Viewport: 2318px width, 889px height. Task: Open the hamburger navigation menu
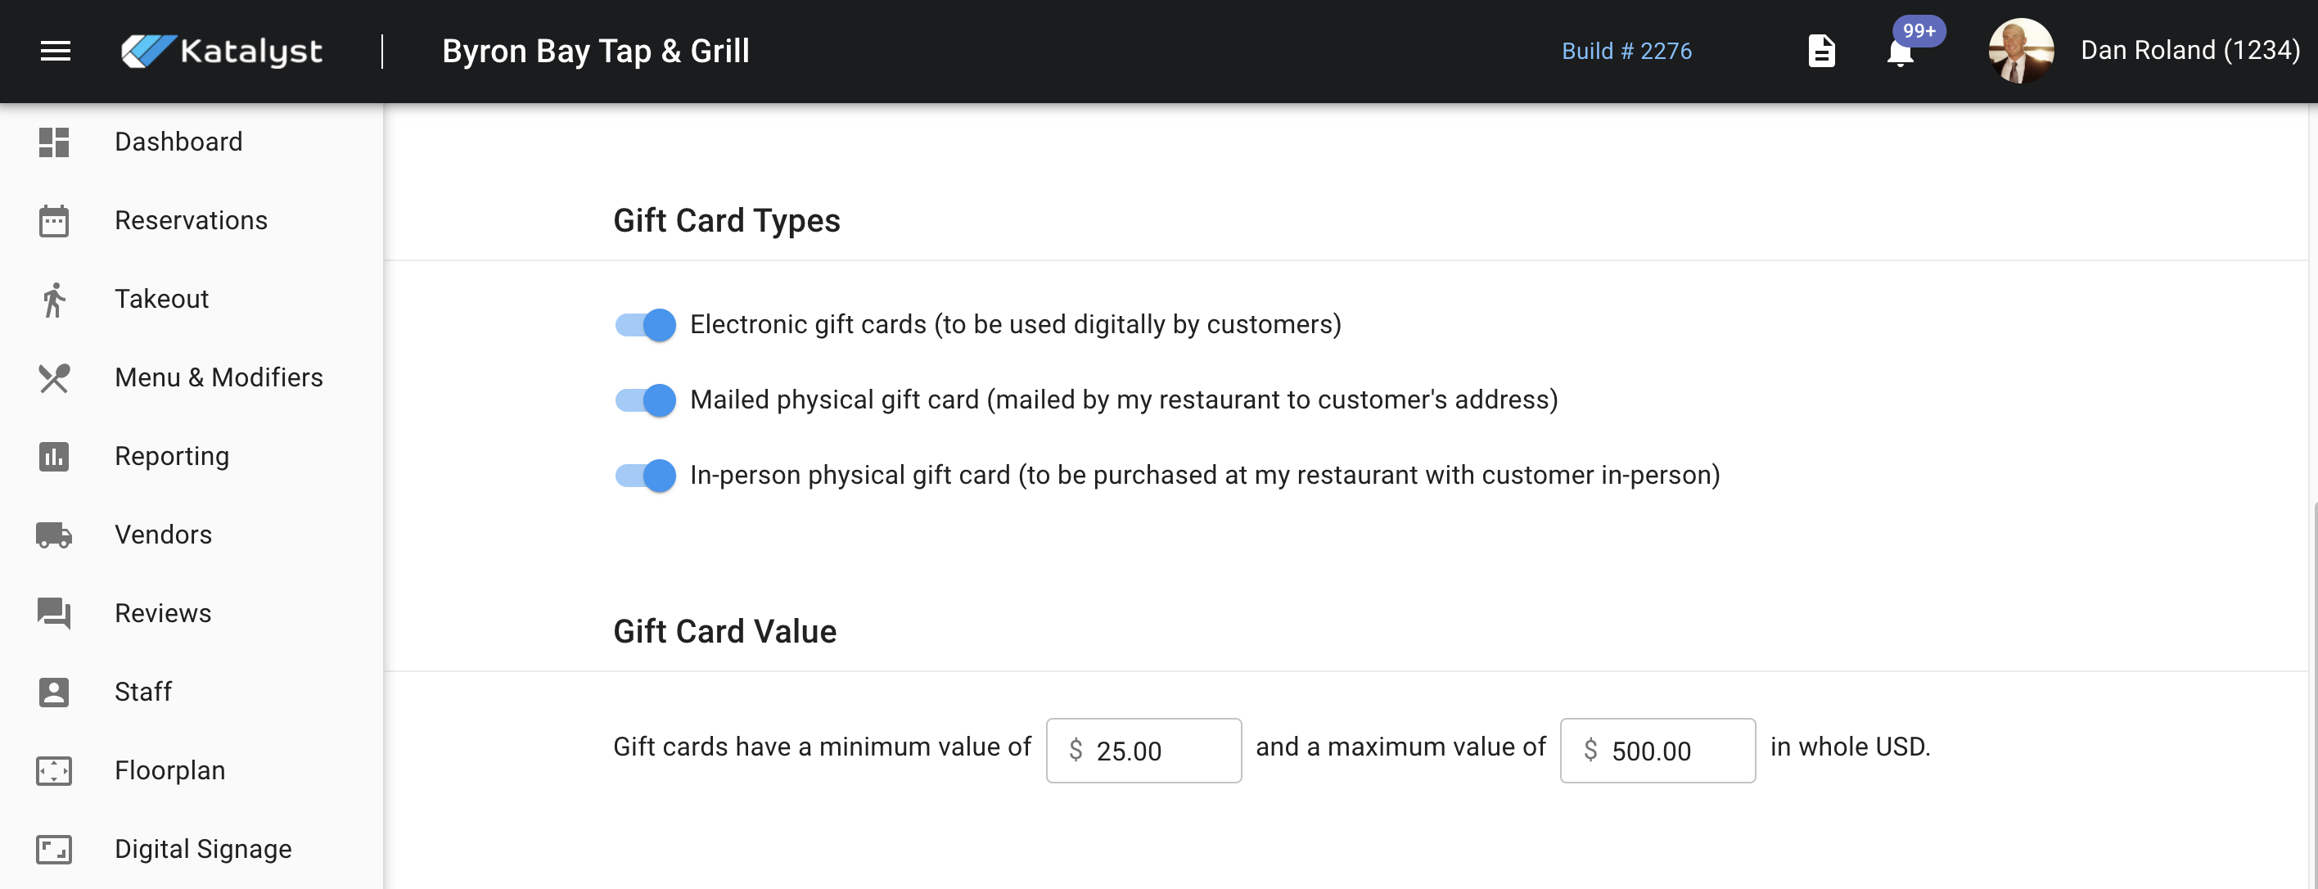click(x=55, y=52)
